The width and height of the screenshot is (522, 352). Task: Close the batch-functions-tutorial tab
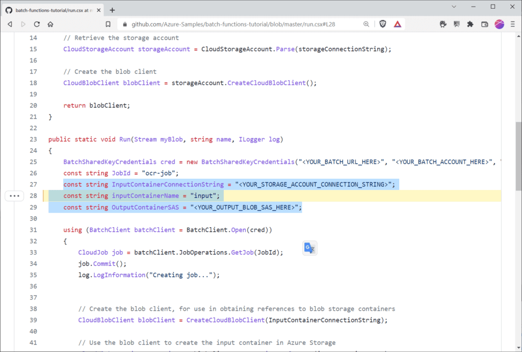98,10
